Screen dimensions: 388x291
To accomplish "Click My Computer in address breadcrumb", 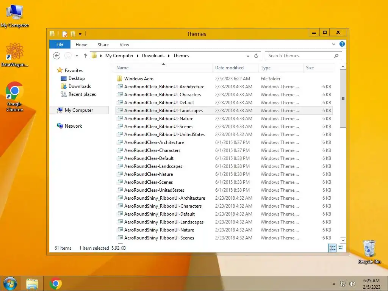I will click(119, 56).
